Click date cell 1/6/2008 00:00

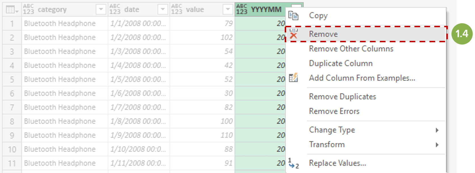(x=139, y=93)
